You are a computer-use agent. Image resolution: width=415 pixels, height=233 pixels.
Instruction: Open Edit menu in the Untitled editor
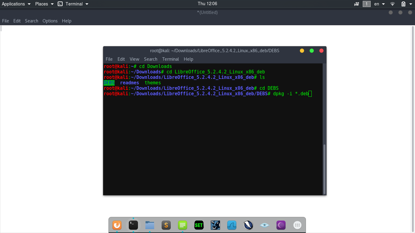point(17,21)
